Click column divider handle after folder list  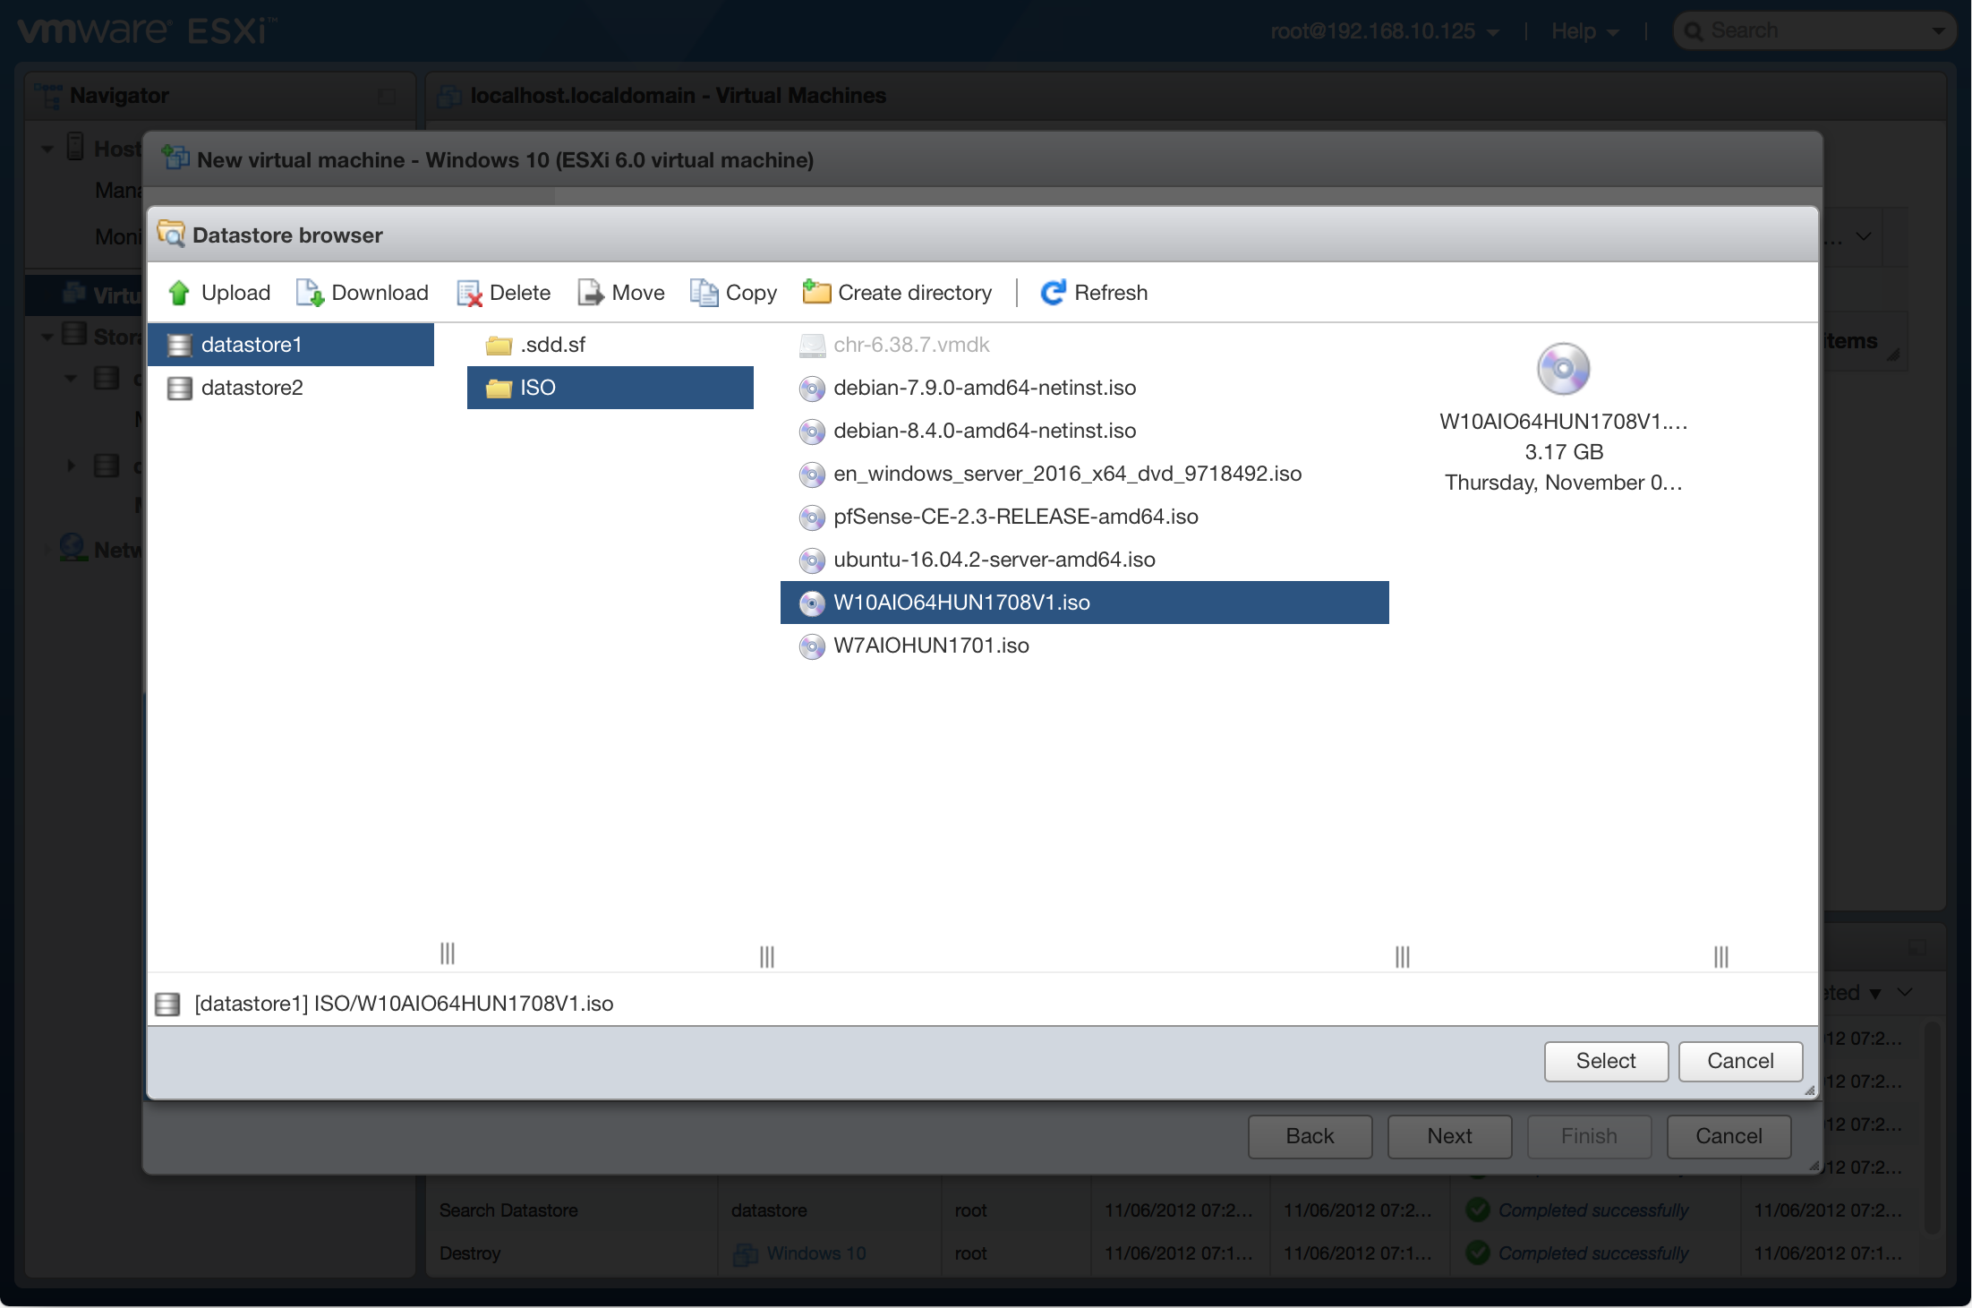[x=767, y=957]
